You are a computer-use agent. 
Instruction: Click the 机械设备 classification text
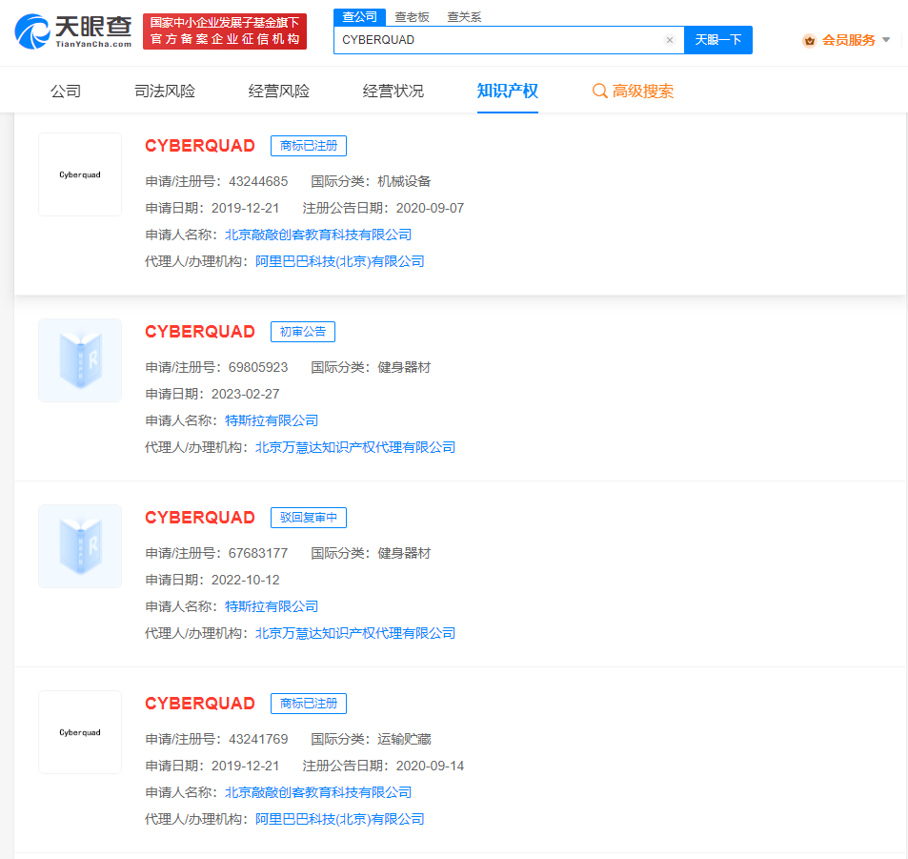coord(404,181)
